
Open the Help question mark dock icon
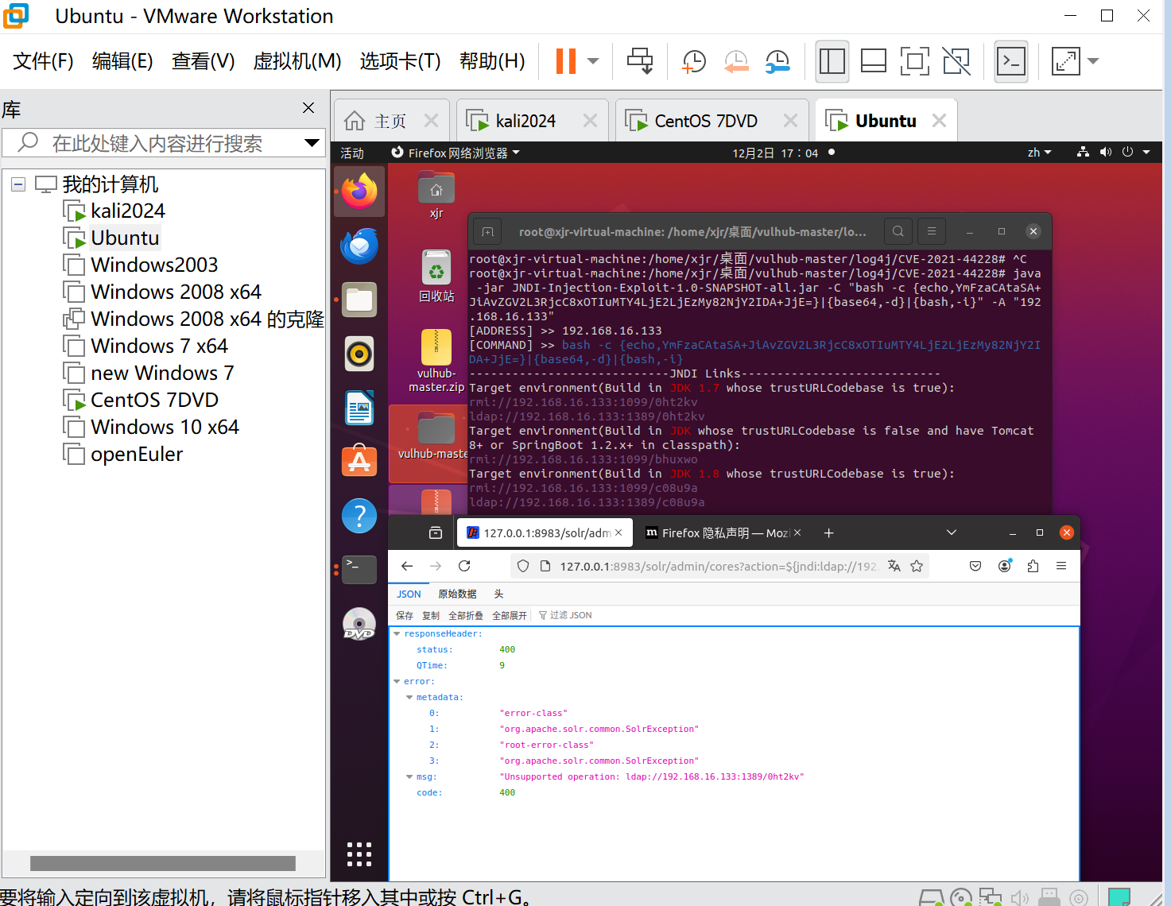359,516
